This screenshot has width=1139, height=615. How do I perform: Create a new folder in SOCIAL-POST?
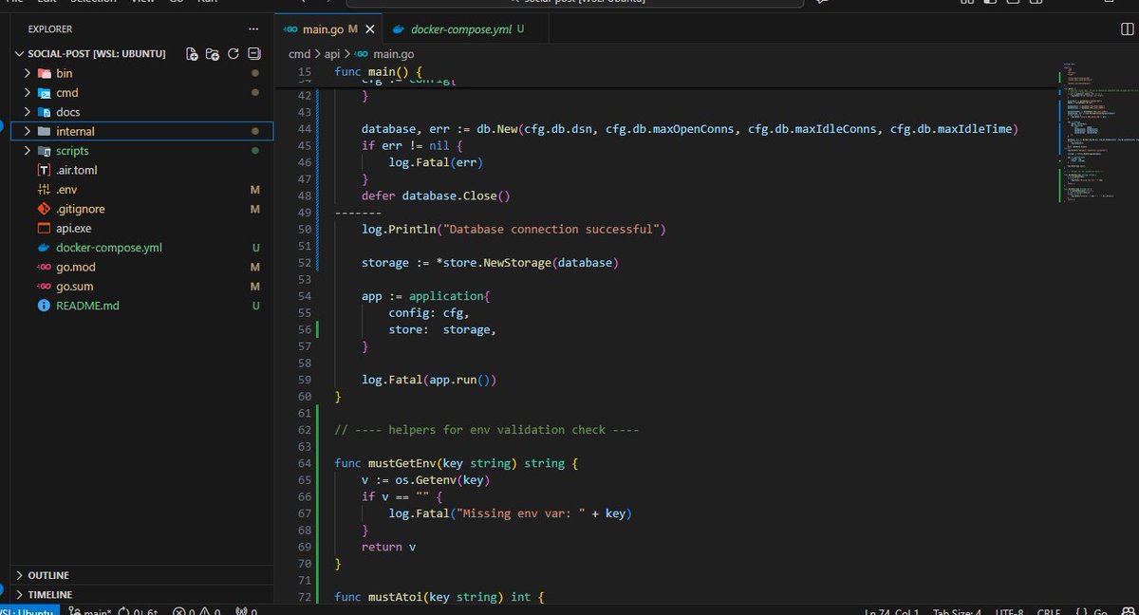213,54
